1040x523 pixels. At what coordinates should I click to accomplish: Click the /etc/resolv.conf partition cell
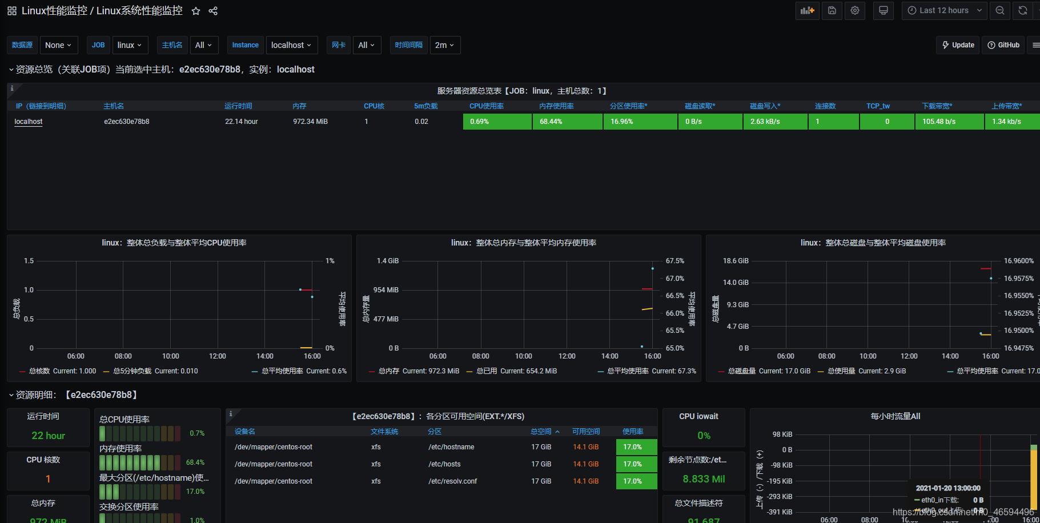click(x=452, y=481)
